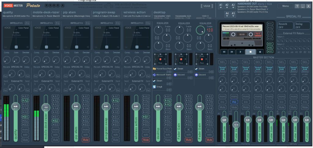Click mono on master bus A3

[x=246, y=97]
